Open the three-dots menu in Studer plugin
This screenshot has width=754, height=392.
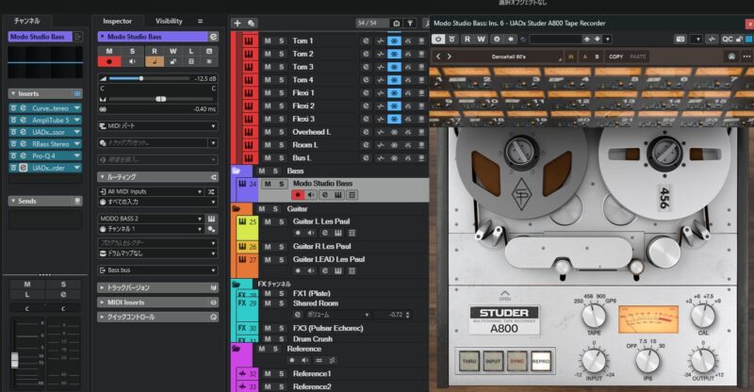pos(746,57)
